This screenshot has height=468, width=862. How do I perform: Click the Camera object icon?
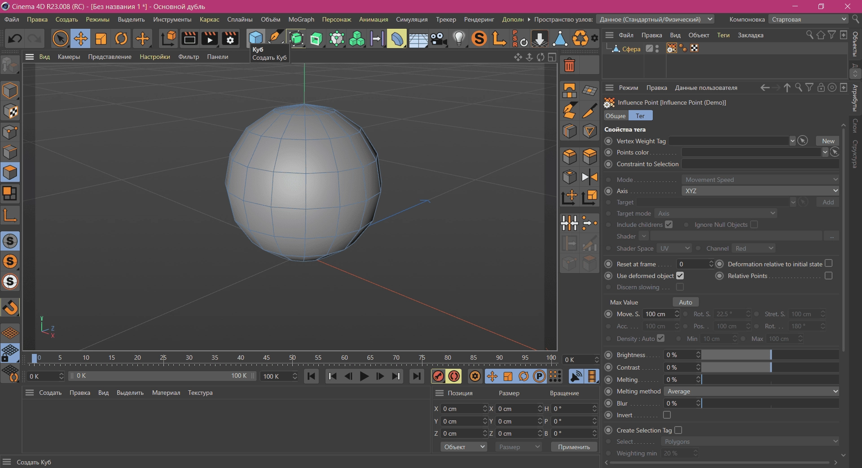pos(438,39)
